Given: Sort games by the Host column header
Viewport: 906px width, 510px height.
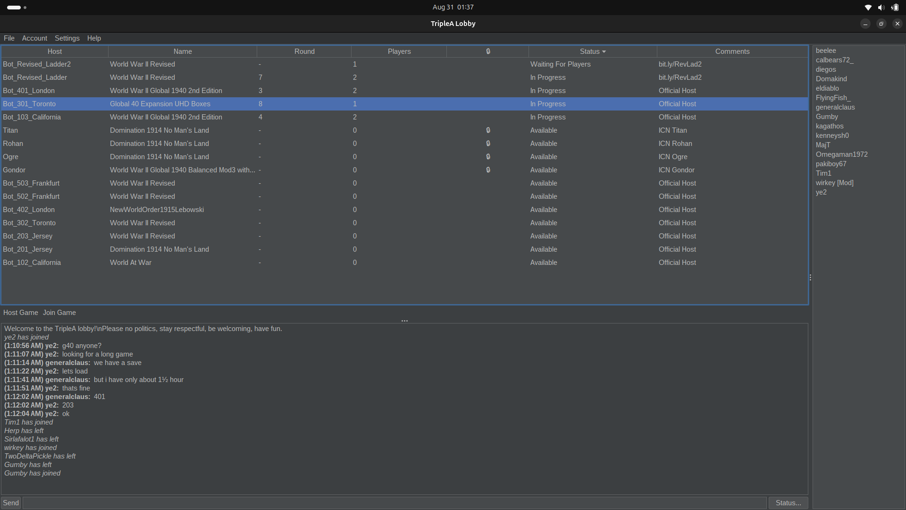Looking at the screenshot, I should point(55,51).
